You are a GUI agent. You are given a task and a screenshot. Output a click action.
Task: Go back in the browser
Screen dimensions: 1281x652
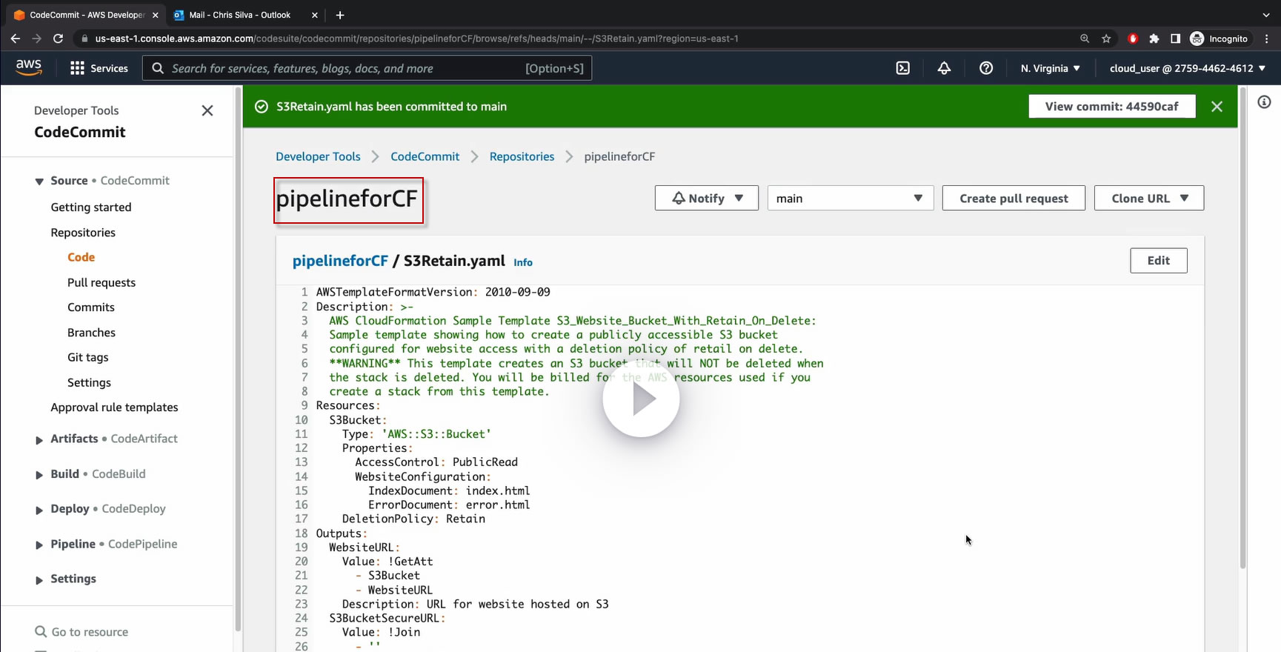point(16,39)
